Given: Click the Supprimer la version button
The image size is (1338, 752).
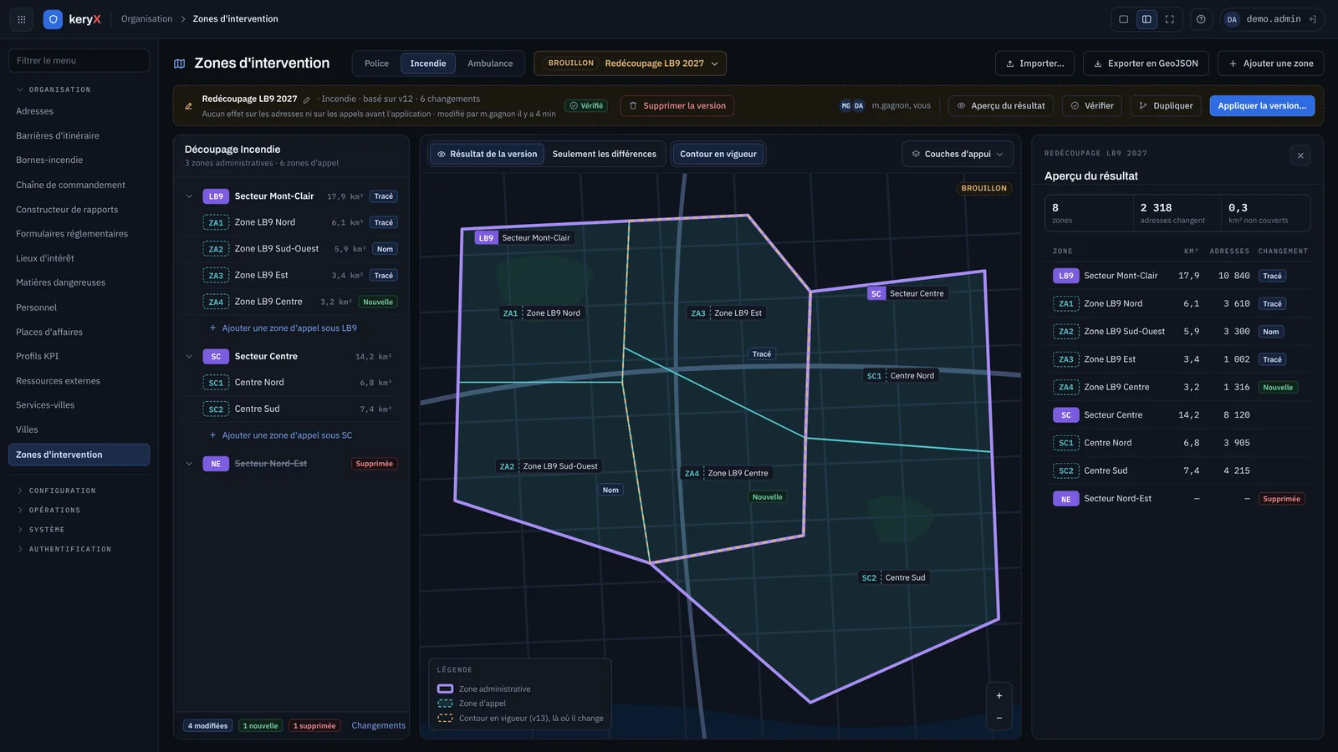Looking at the screenshot, I should [677, 106].
